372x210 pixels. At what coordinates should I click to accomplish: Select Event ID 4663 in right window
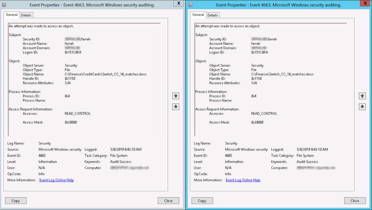pos(229,156)
